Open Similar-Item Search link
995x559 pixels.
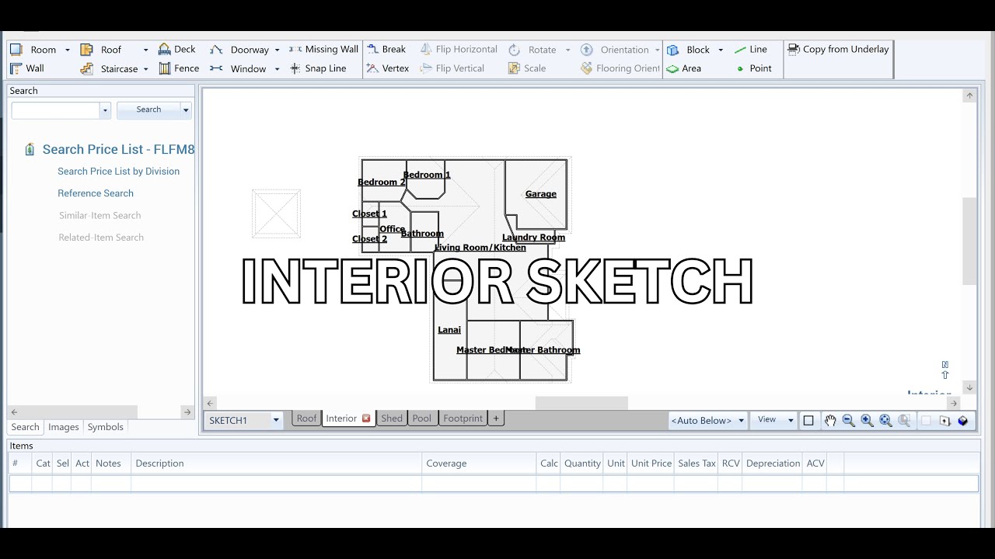coord(100,215)
